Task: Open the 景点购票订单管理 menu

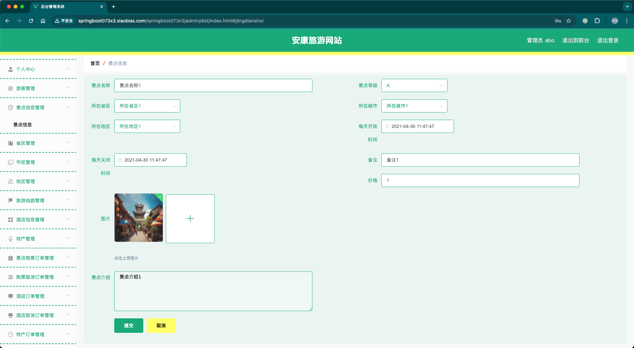Action: tap(38, 258)
